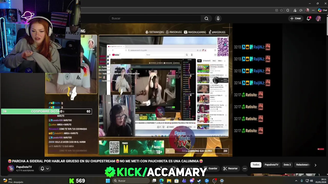Click the PapuDotaTV channel avatar
The image size is (328, 184).
(x=11, y=168)
